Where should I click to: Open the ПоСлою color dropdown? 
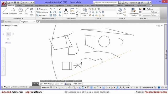(x=159, y=9)
